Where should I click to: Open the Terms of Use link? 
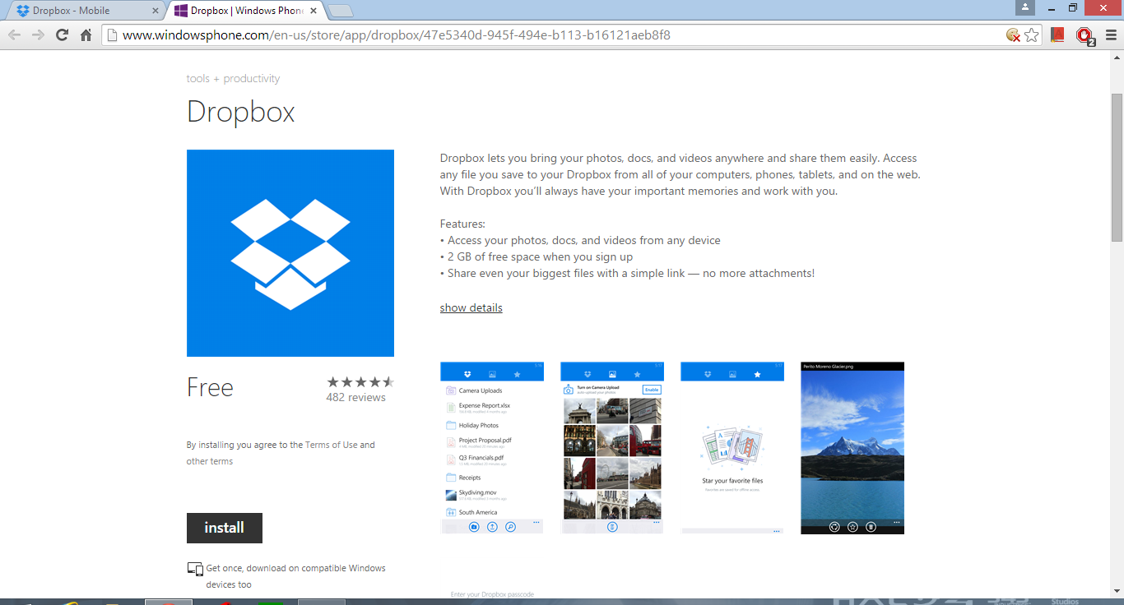[331, 445]
